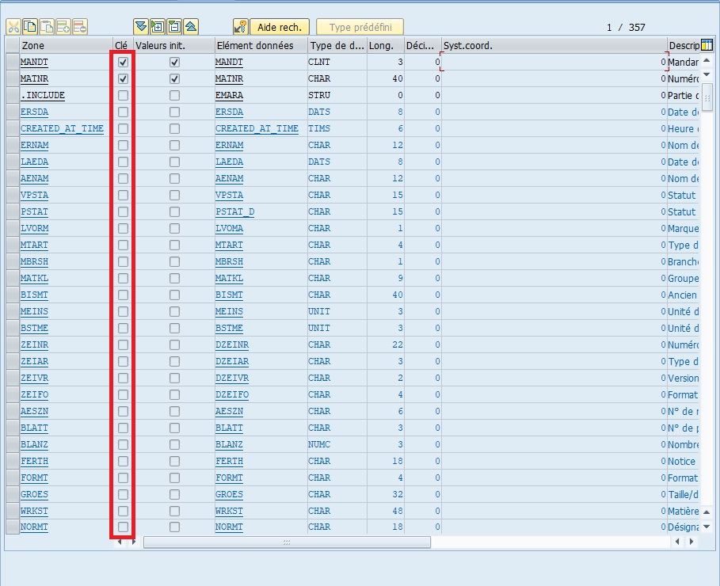This screenshot has height=586, width=720.
Task: Click the Long. field of MTART
Action: pos(386,245)
